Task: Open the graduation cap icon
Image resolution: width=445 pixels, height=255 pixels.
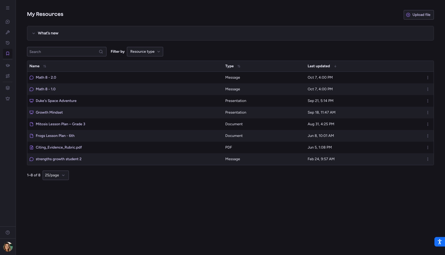Action: pos(8,65)
